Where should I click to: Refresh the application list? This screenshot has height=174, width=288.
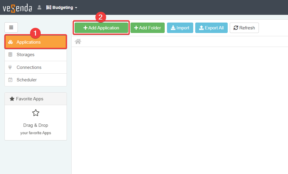tap(244, 28)
